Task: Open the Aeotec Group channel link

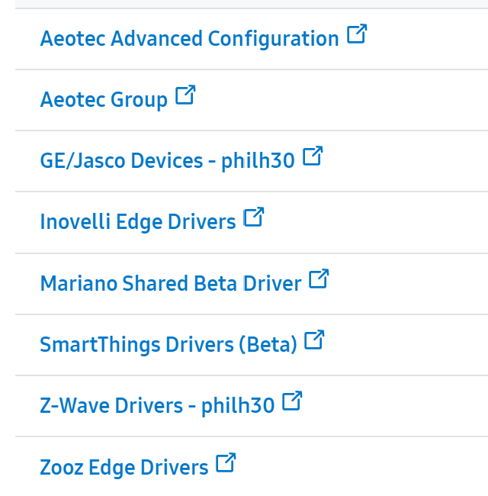Action: tap(104, 100)
